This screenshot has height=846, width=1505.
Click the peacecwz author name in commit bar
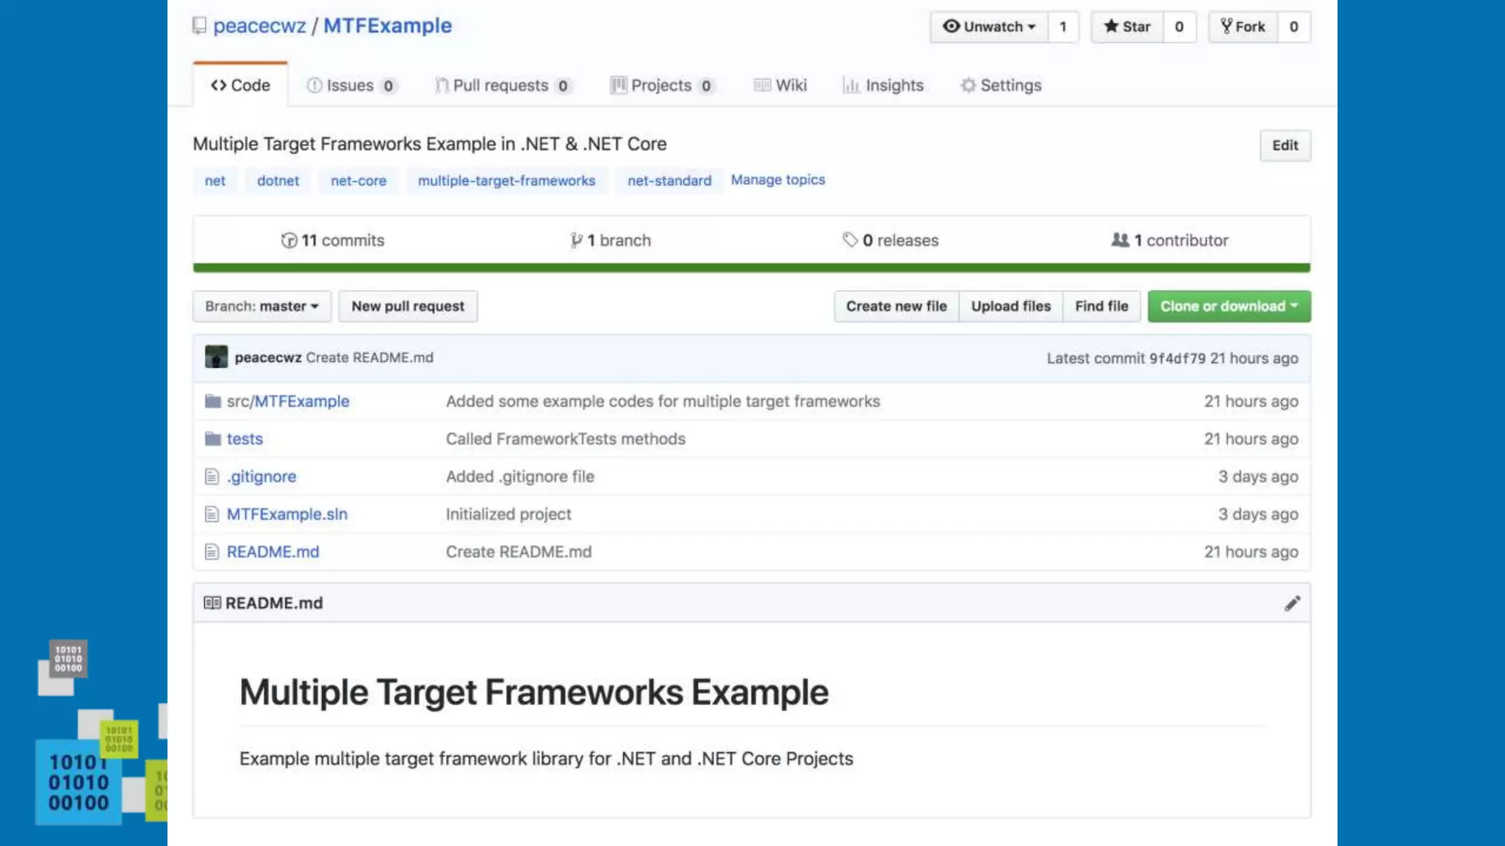[x=268, y=358]
